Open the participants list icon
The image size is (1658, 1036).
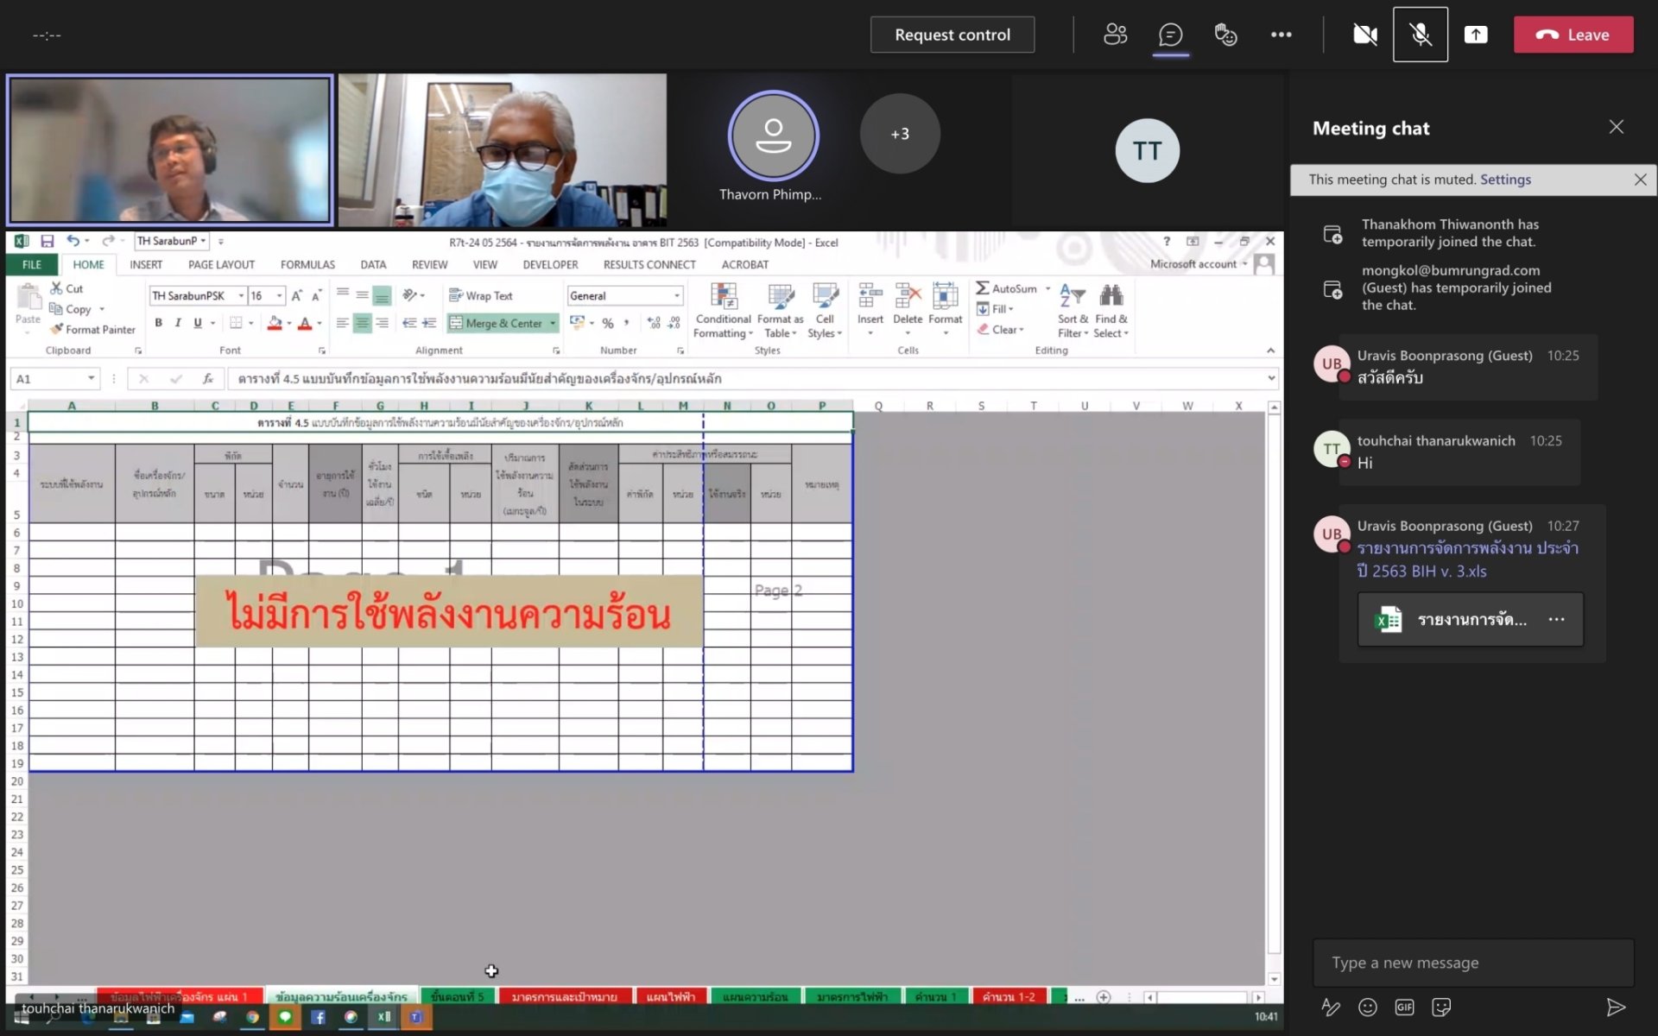1115,35
